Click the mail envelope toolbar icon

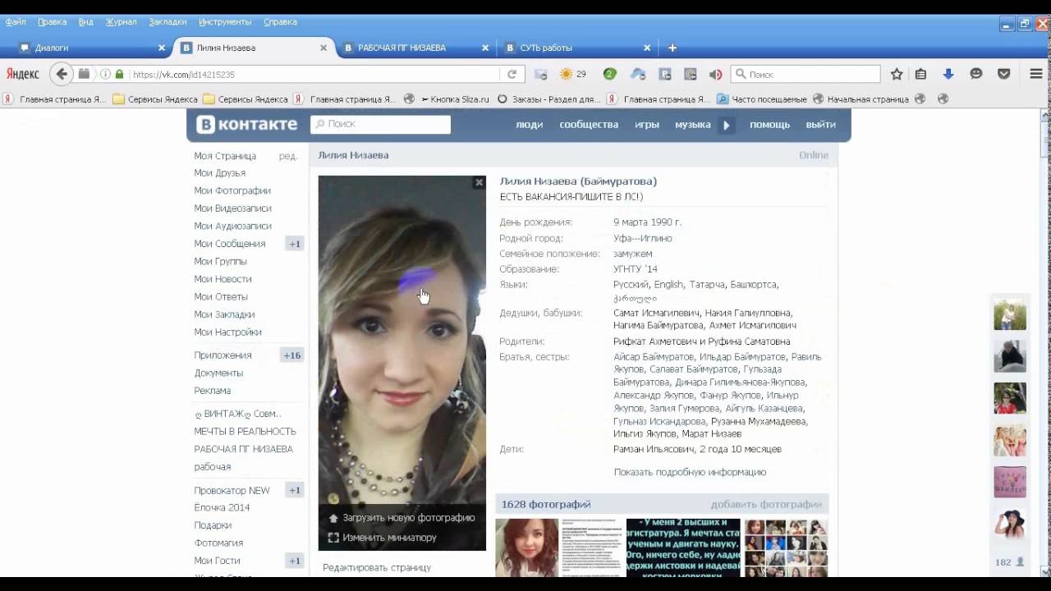tap(540, 74)
